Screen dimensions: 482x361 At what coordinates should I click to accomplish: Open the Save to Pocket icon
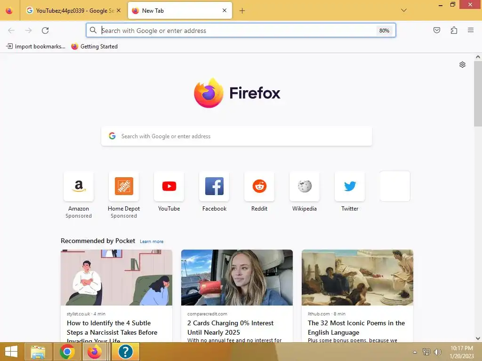(x=436, y=30)
